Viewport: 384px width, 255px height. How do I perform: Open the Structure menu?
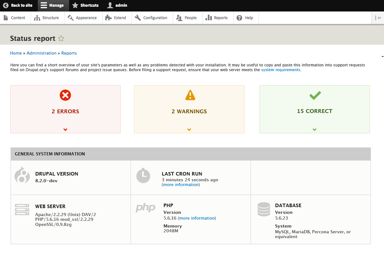[x=48, y=18]
